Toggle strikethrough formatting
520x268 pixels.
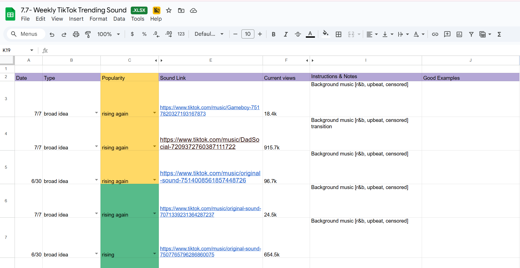[298, 34]
